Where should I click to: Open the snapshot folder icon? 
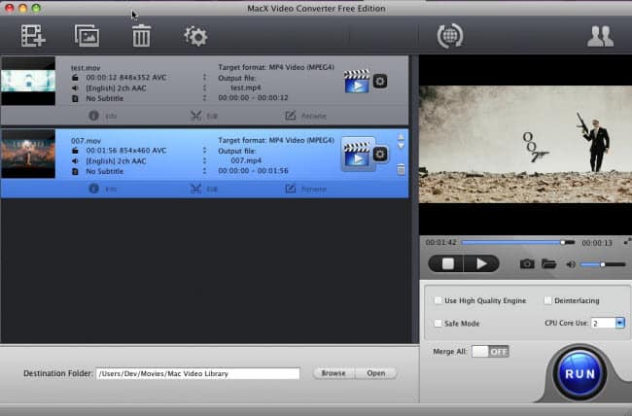pyautogui.click(x=549, y=264)
